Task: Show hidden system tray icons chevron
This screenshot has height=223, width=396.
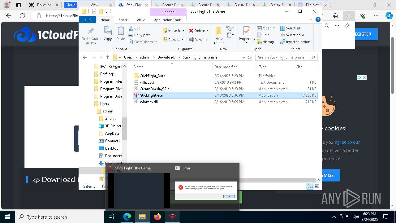Action: (x=334, y=217)
